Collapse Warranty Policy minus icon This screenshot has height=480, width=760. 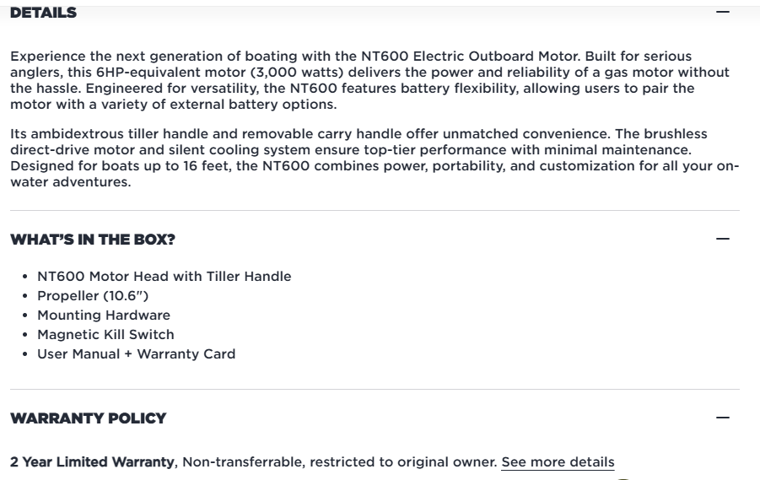[722, 418]
